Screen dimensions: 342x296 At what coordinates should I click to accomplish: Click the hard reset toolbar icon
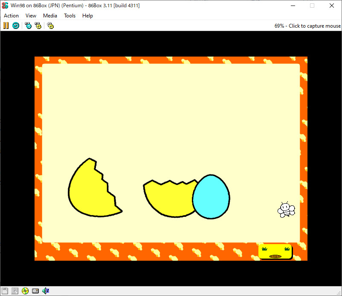(16, 26)
